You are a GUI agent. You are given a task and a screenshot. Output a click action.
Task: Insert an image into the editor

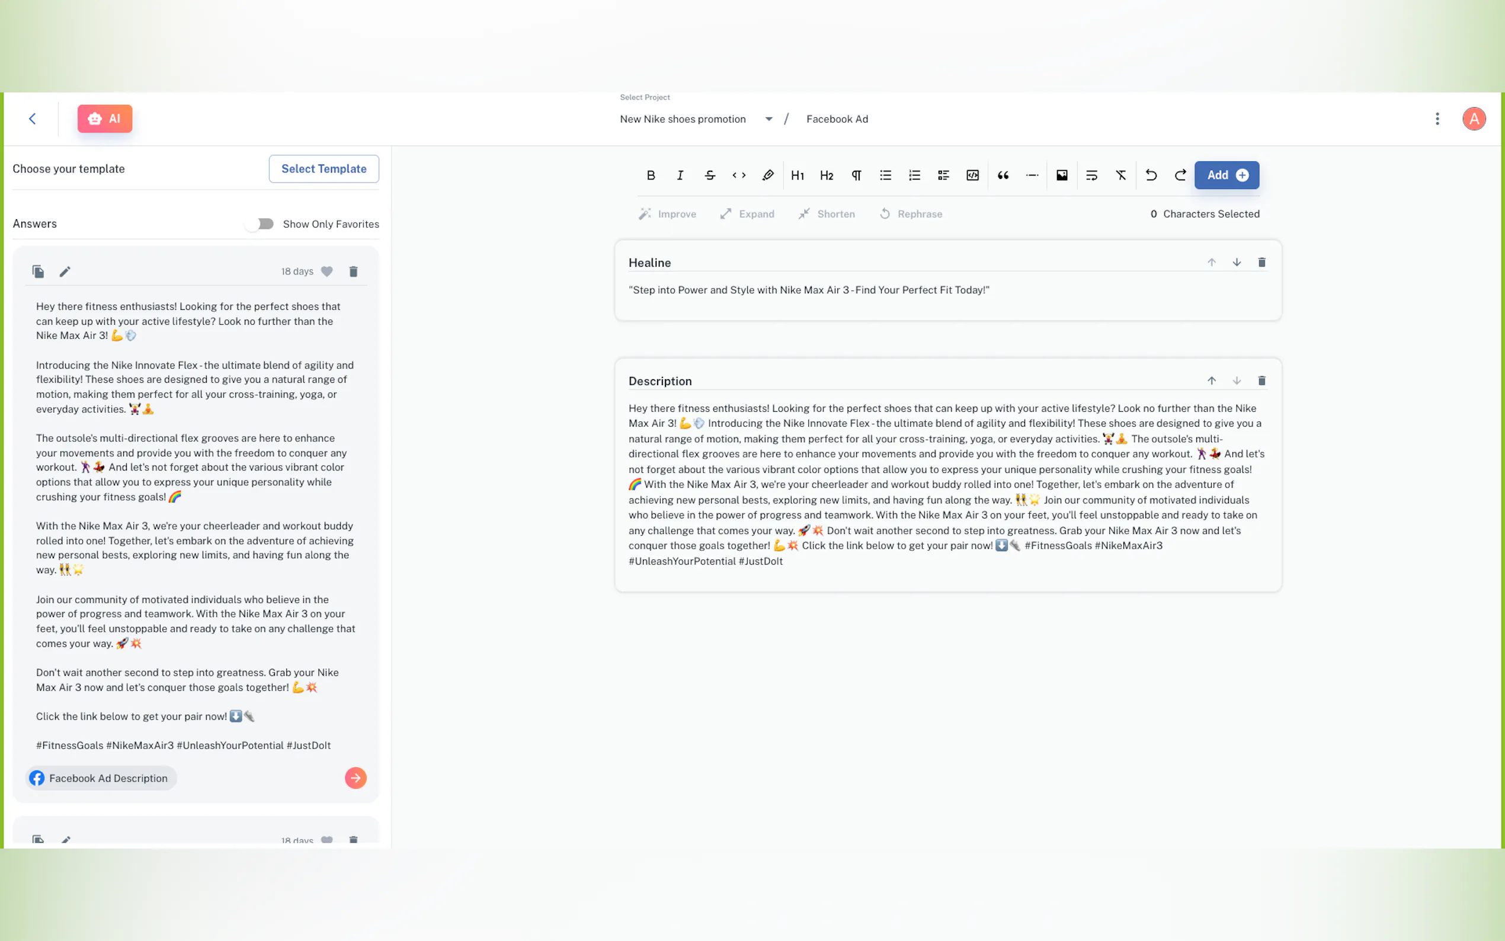1062,175
